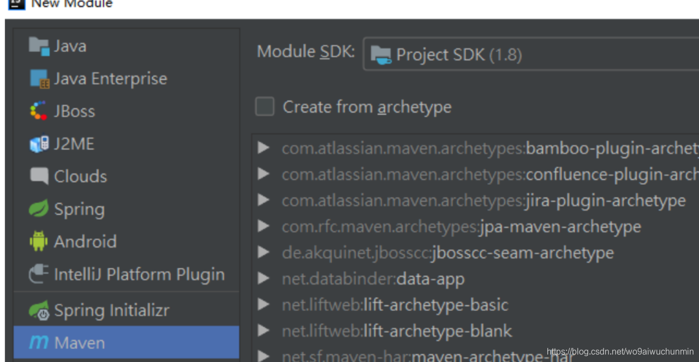The height and width of the screenshot is (362, 699).
Task: Select Java Enterprise module type
Action: (126, 79)
